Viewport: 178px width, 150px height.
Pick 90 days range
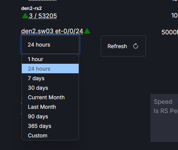[x=50, y=116]
